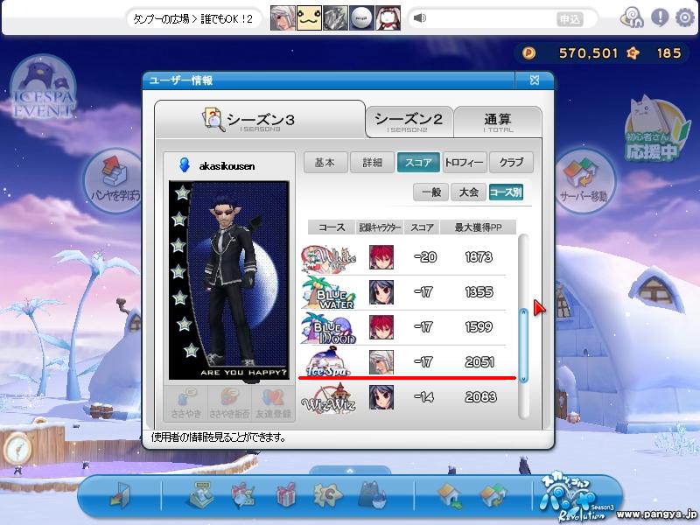700x525 pixels.
Task: Click the yellow smiley face avatar in top bar
Action: (x=309, y=18)
